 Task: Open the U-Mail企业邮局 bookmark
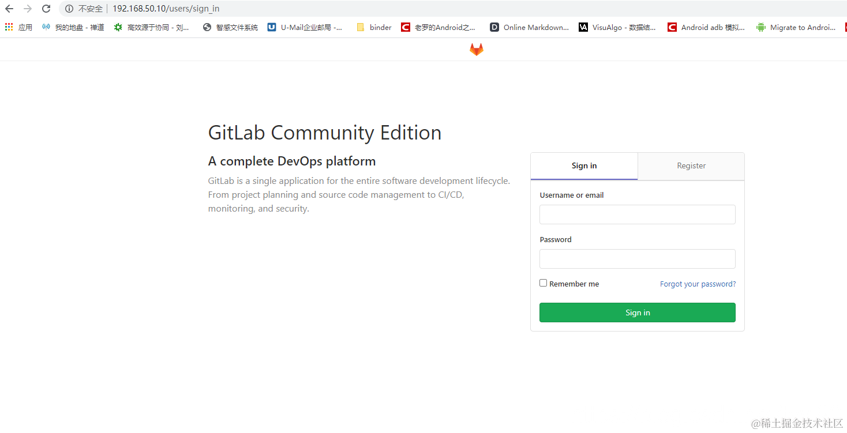[305, 27]
